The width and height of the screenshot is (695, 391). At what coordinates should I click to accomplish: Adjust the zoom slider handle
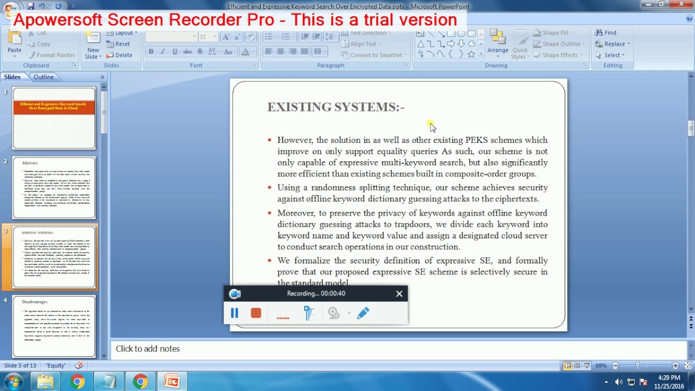637,365
